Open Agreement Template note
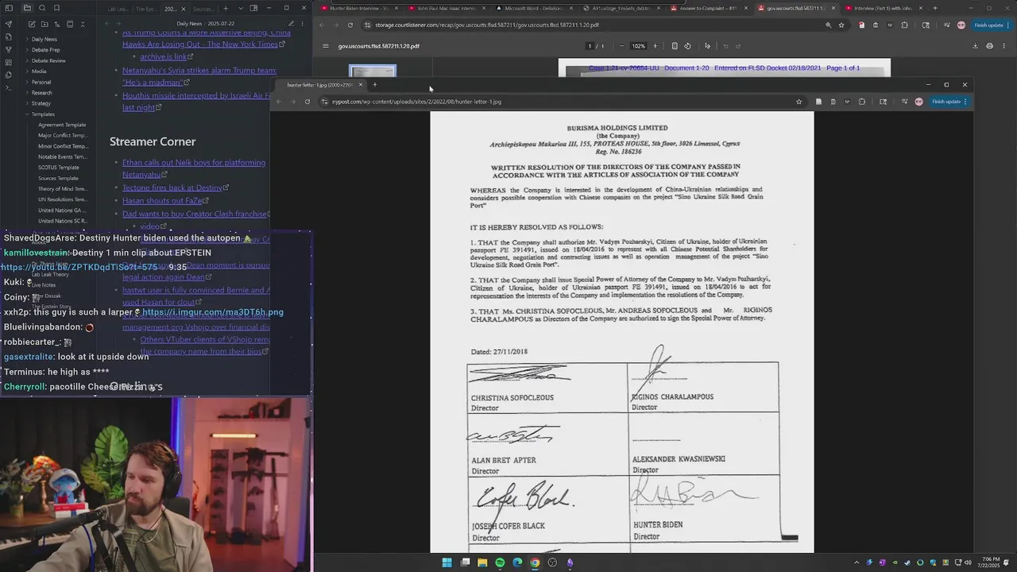Image resolution: width=1017 pixels, height=572 pixels. click(62, 125)
